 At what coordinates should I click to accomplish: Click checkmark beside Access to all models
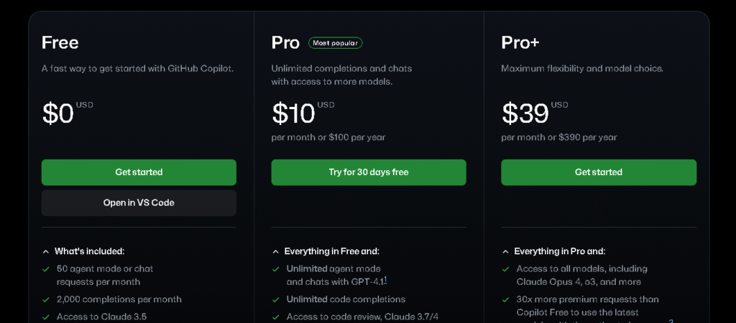(x=506, y=269)
